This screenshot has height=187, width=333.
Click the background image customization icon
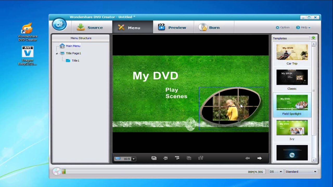pyautogui.click(x=154, y=158)
